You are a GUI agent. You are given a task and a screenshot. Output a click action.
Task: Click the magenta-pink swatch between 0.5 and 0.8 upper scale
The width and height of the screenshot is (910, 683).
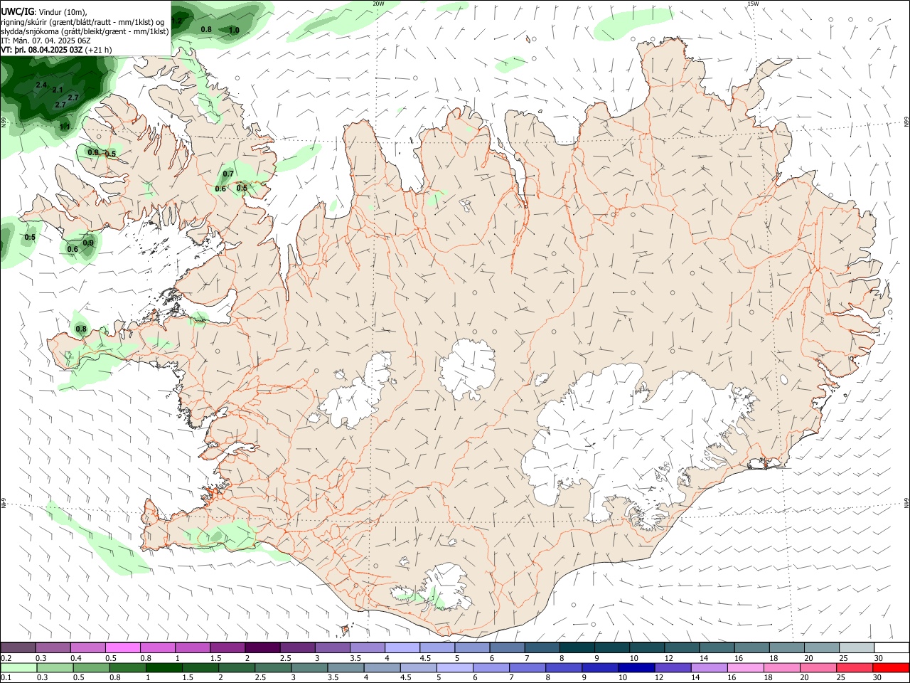tap(123, 648)
